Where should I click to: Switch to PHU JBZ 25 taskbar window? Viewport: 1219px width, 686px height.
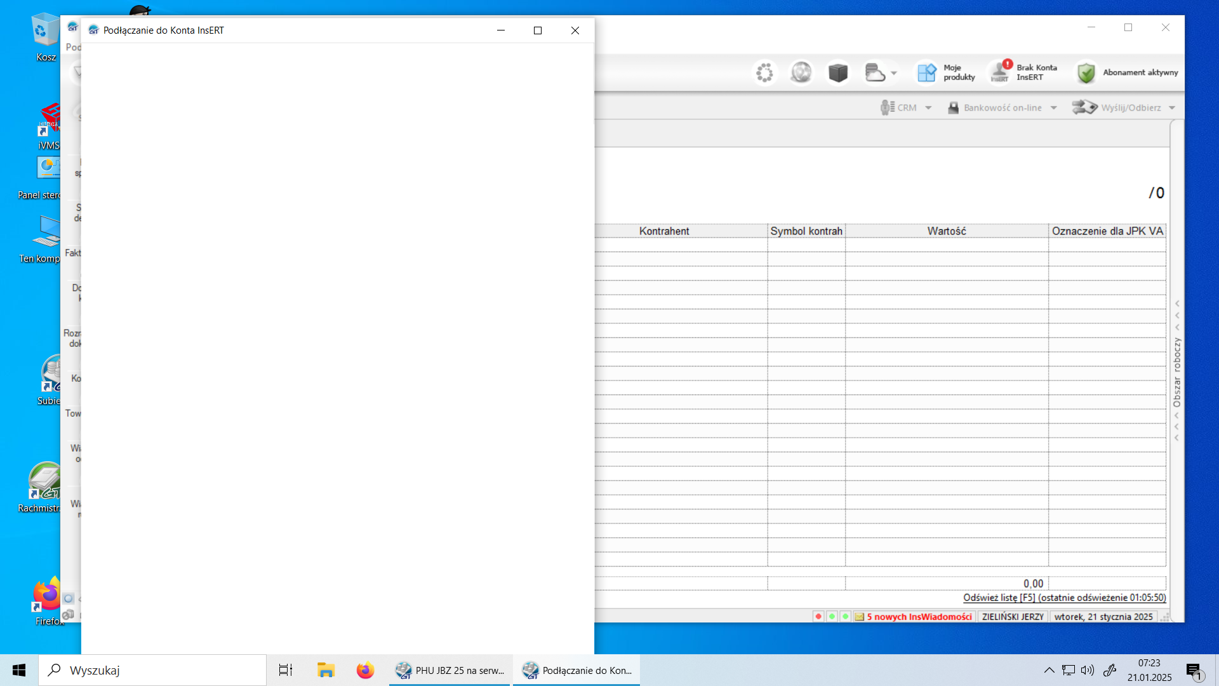pyautogui.click(x=450, y=670)
